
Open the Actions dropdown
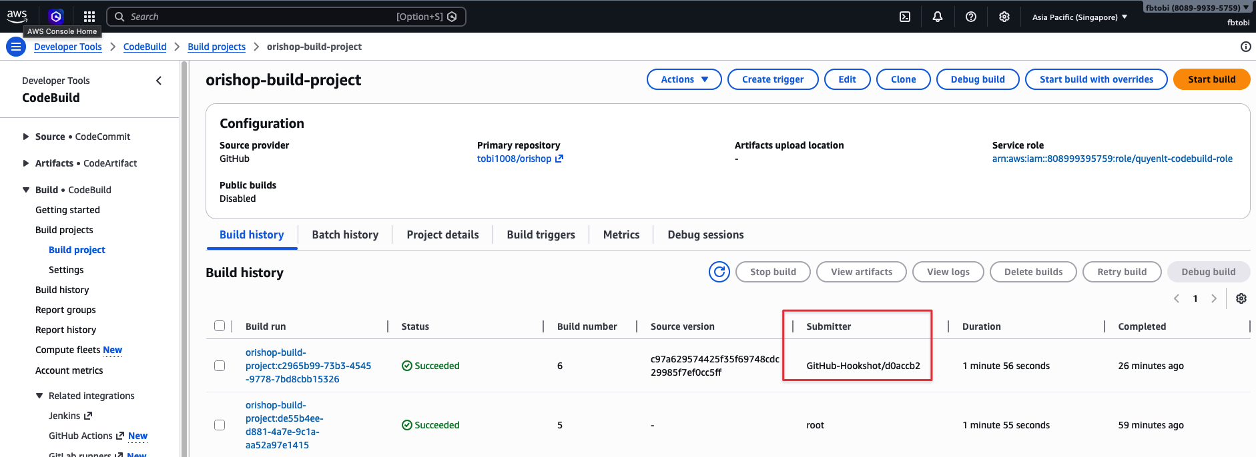684,79
